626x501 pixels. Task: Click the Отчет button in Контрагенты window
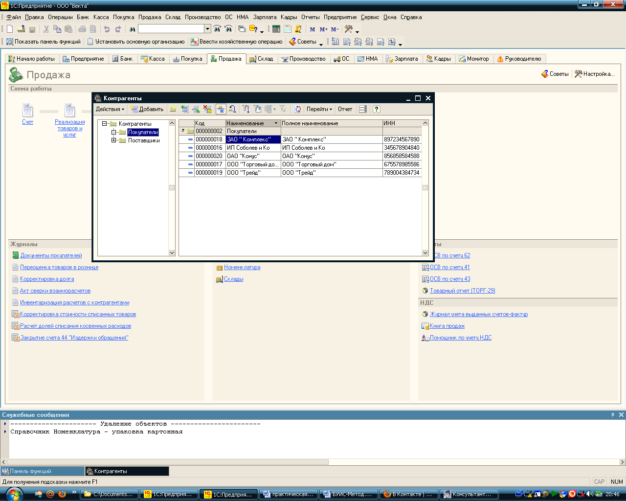(345, 109)
